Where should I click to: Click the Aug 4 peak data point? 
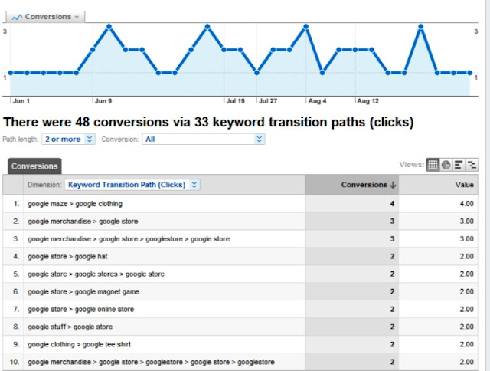pos(306,27)
